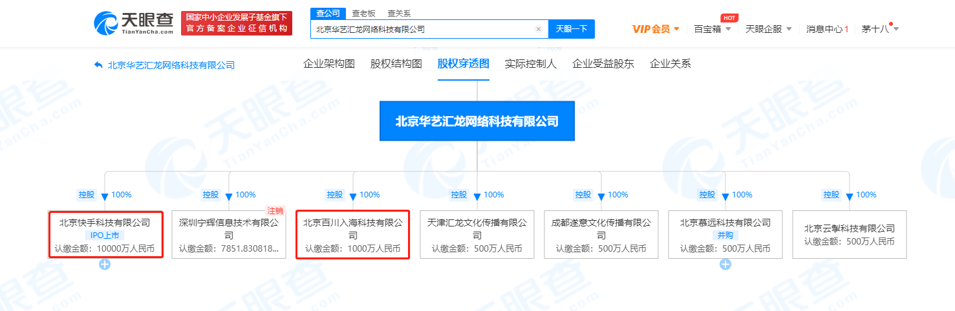
Task: Open 消息中心 notifications
Action: [x=827, y=29]
